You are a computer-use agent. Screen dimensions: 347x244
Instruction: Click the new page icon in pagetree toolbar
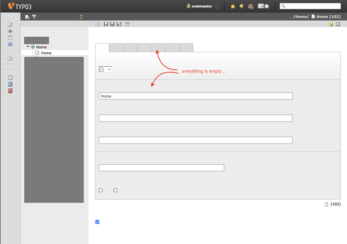pyautogui.click(x=28, y=17)
